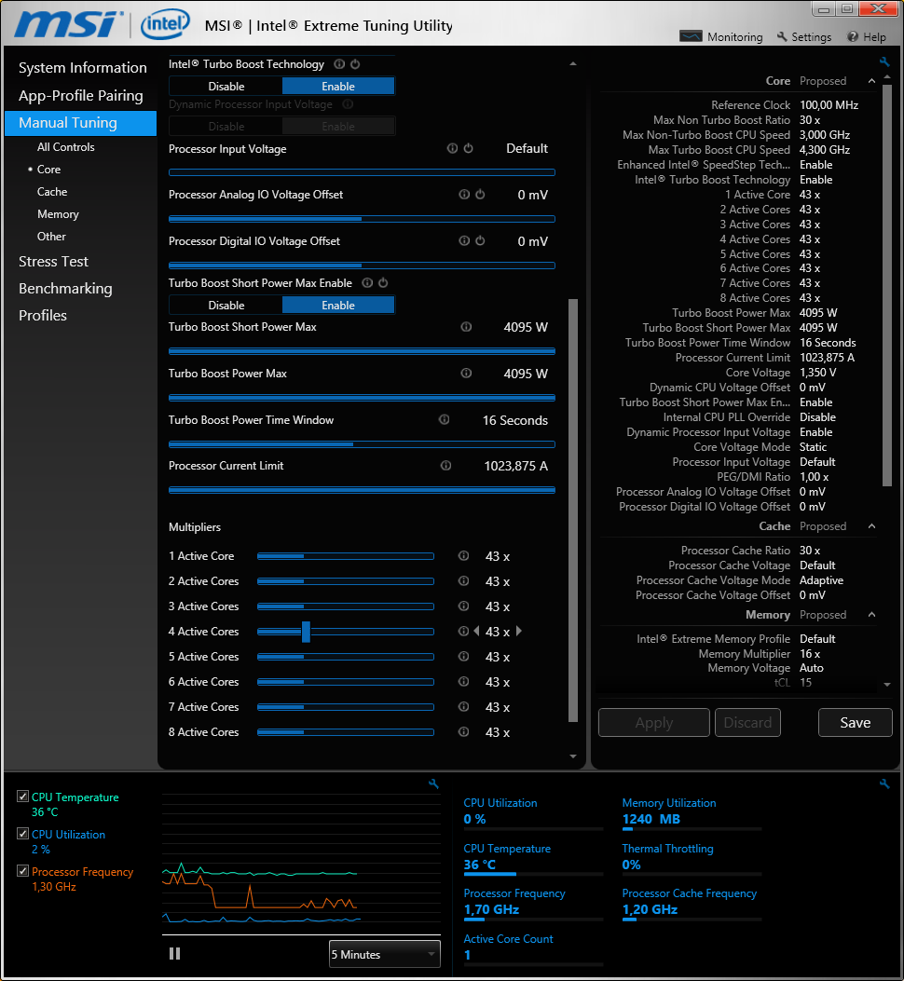
Task: Enable Turbo Boost Short Power Max
Action: point(338,306)
